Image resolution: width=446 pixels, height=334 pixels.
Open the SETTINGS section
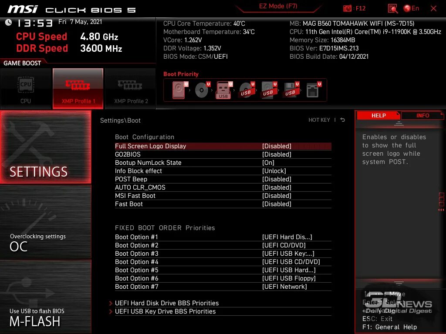pyautogui.click(x=45, y=147)
